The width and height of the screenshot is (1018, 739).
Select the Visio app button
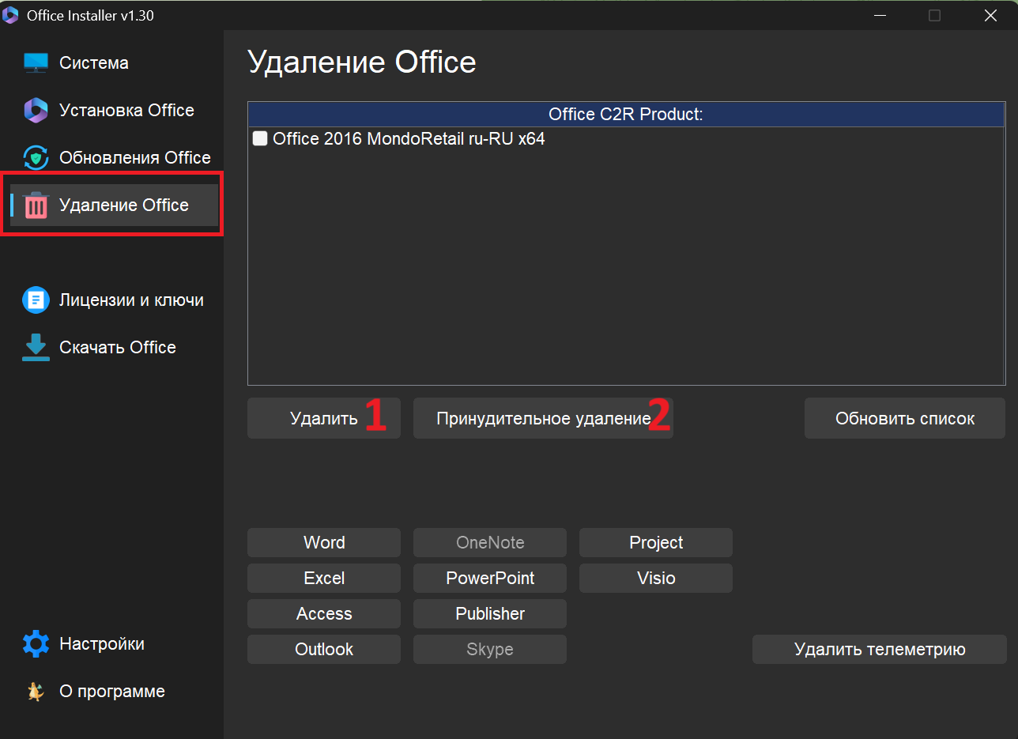[656, 579]
